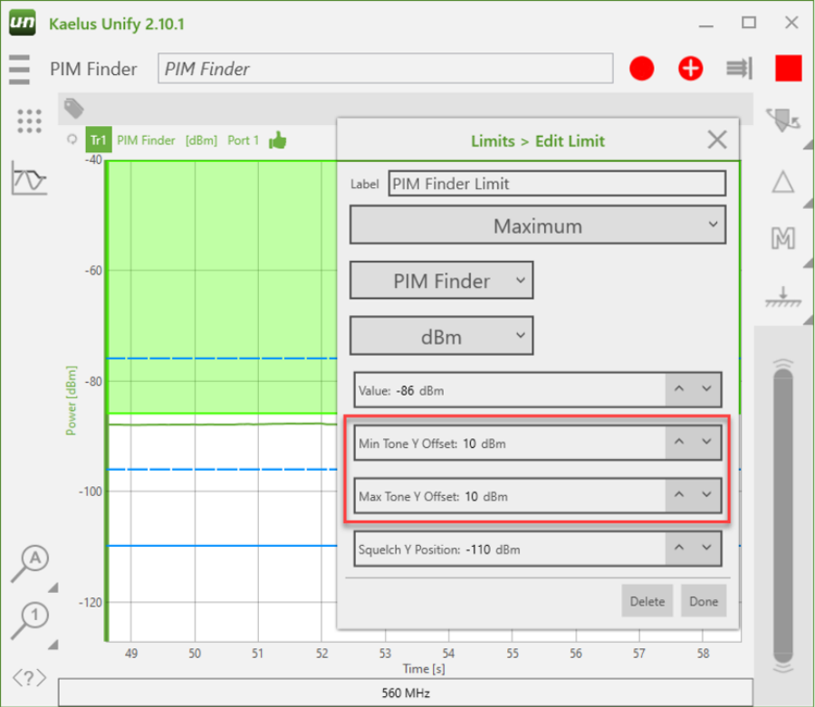Viewport: 815px width, 707px height.
Task: Click the PIM Finder title input field
Action: (x=385, y=69)
